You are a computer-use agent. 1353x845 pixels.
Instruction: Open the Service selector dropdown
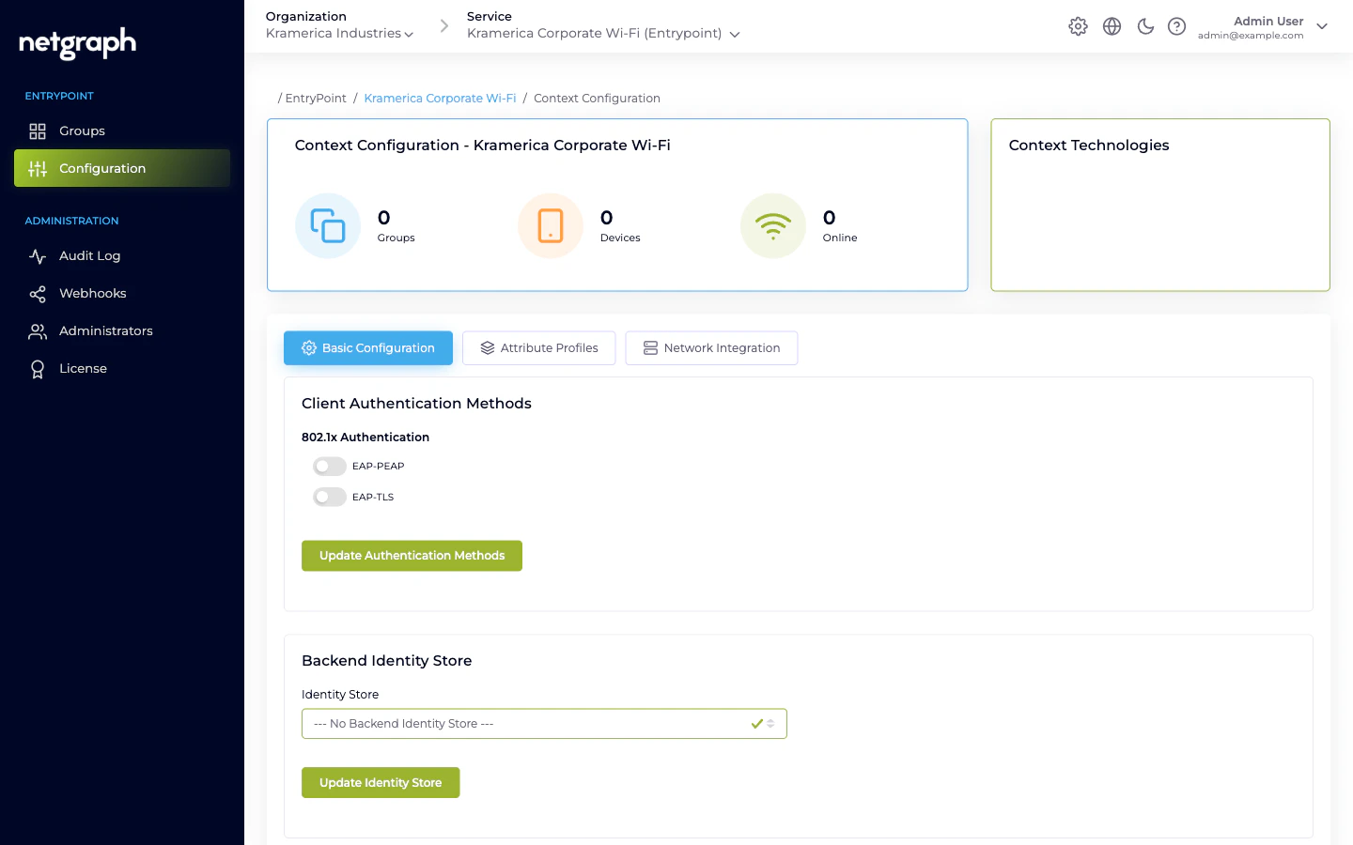(603, 33)
